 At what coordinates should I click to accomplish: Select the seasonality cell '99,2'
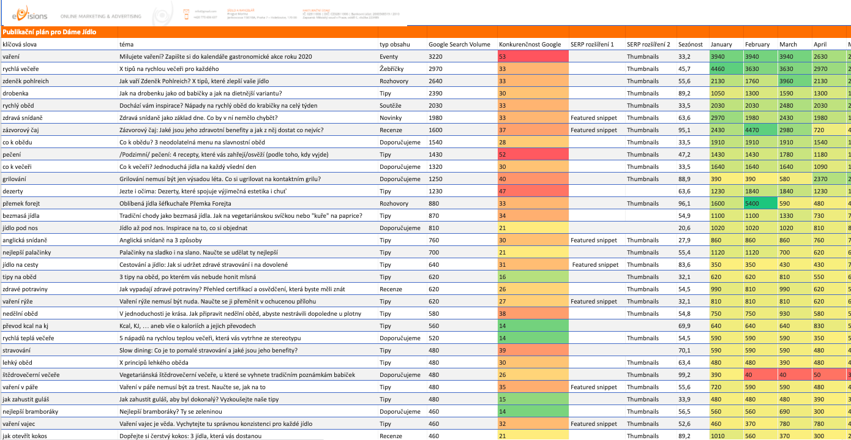692,375
